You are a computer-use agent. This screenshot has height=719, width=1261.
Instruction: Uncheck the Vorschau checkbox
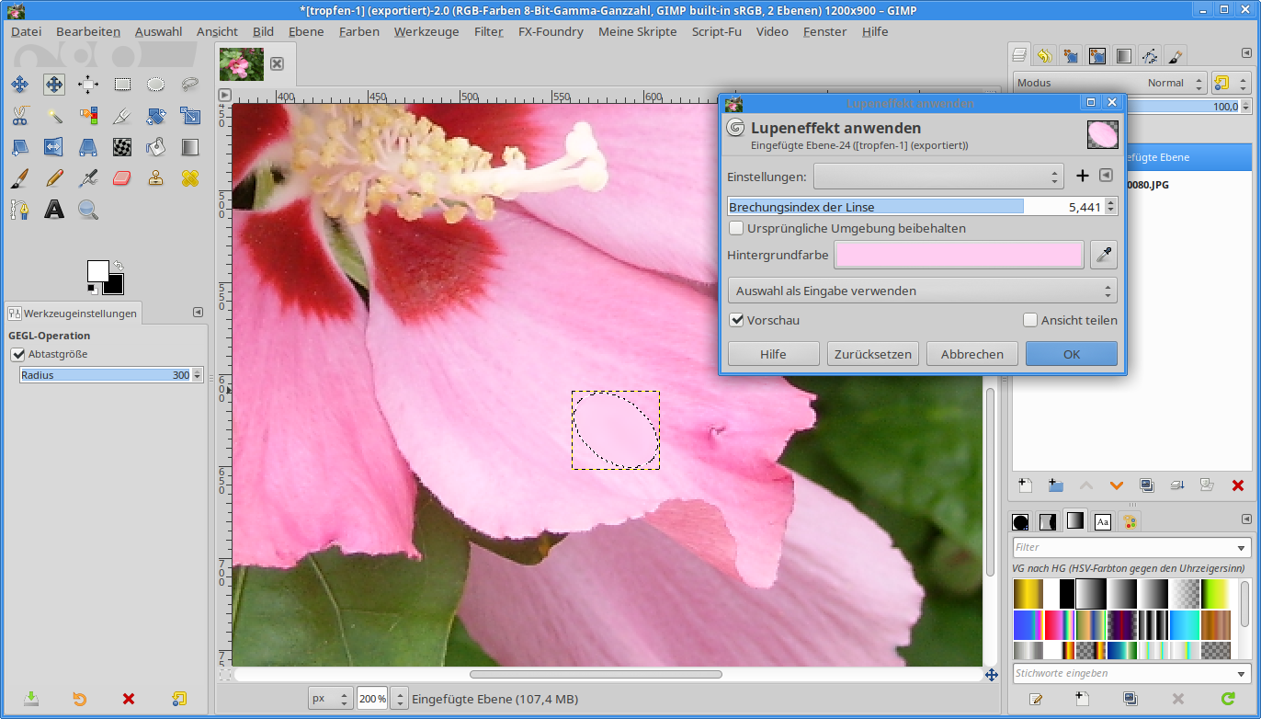(736, 320)
